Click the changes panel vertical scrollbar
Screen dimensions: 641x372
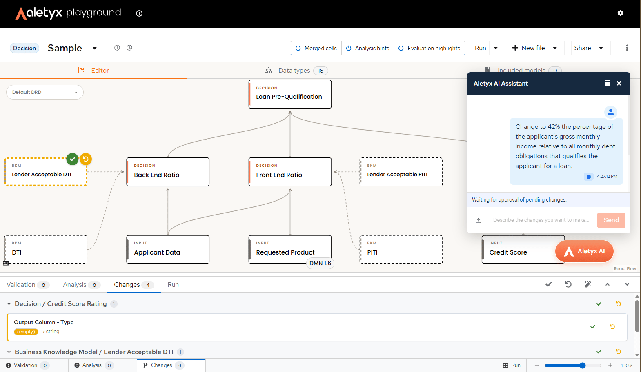tap(637, 316)
